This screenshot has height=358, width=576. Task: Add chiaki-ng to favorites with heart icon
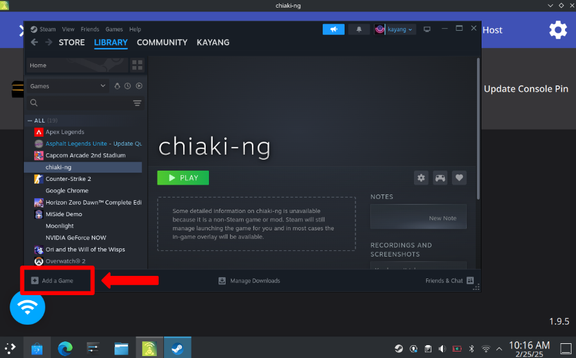pos(458,178)
